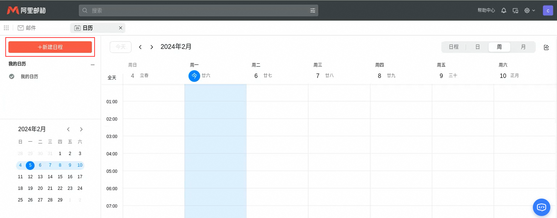The width and height of the screenshot is (557, 218).
Task: Click the 新建日程 button
Action: tap(50, 47)
